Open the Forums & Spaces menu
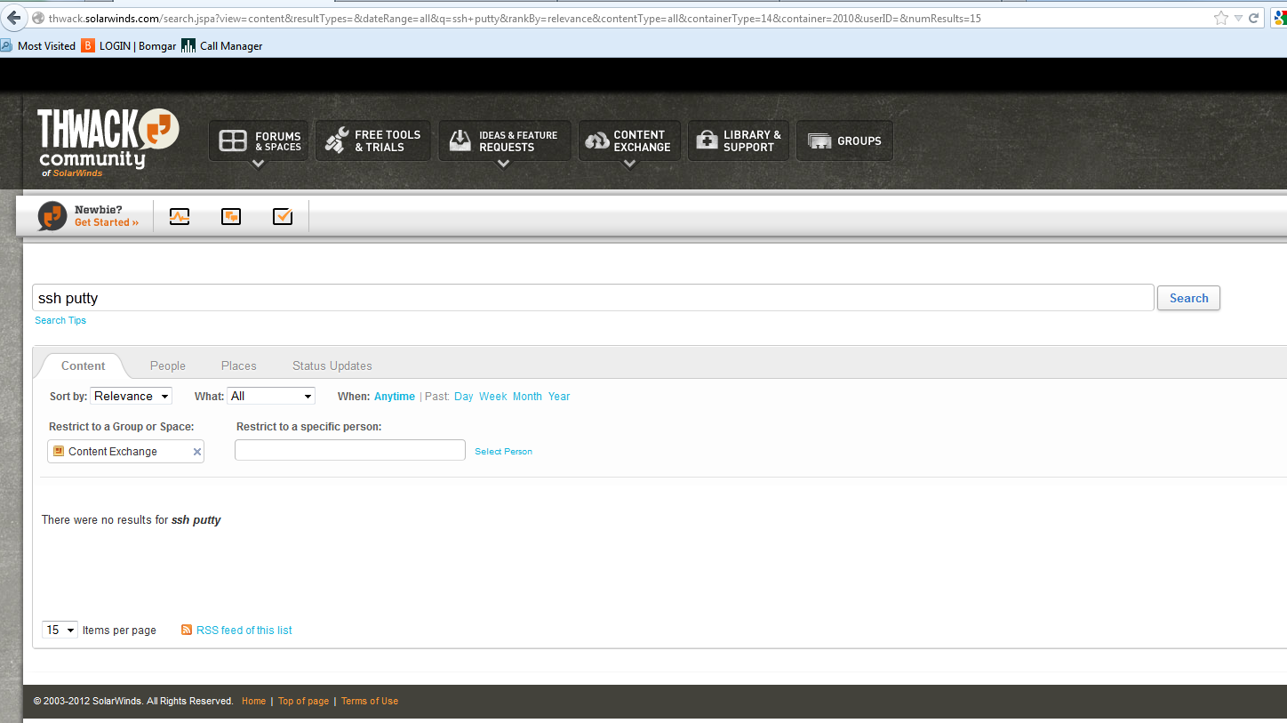The width and height of the screenshot is (1287, 723). 259,141
